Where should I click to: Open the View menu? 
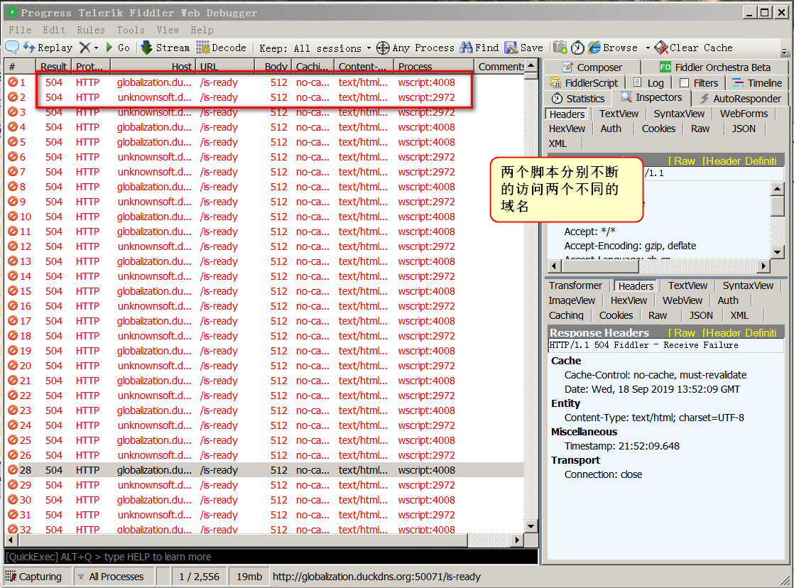click(168, 30)
